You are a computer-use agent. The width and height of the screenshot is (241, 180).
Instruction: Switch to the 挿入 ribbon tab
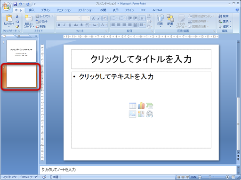[32, 10]
